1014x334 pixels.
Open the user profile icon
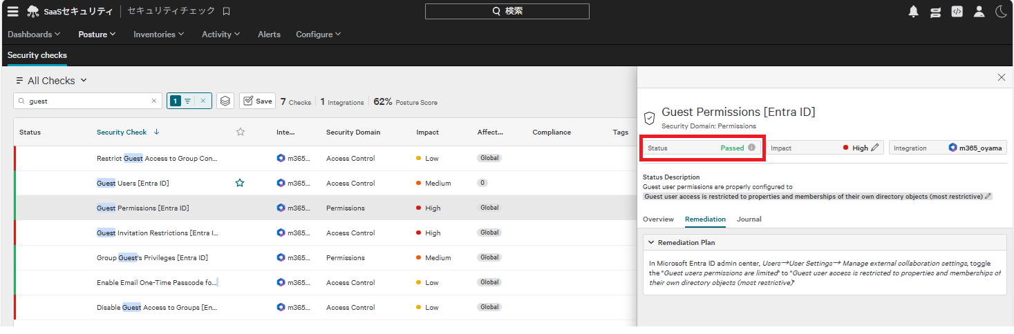coord(979,11)
